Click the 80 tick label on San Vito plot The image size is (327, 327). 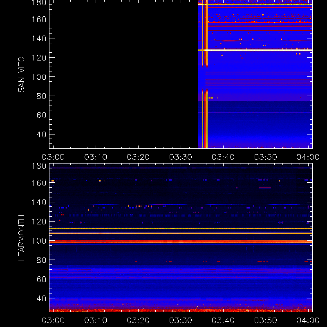[x=42, y=96]
